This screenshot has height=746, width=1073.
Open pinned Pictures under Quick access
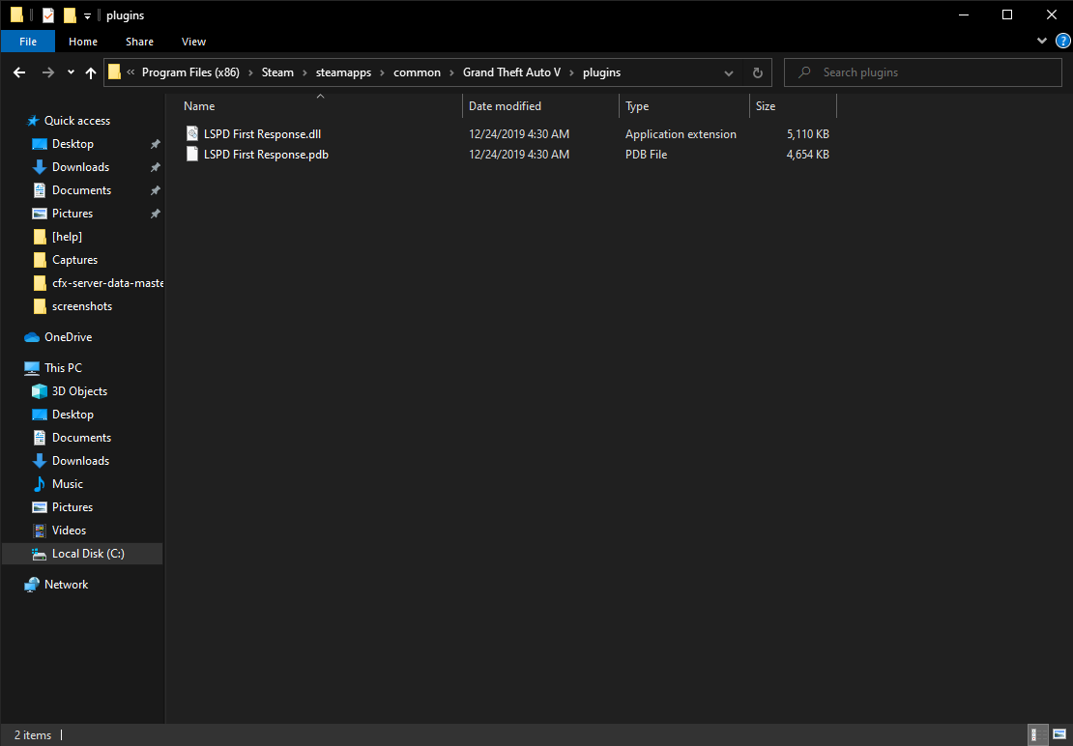pos(72,214)
